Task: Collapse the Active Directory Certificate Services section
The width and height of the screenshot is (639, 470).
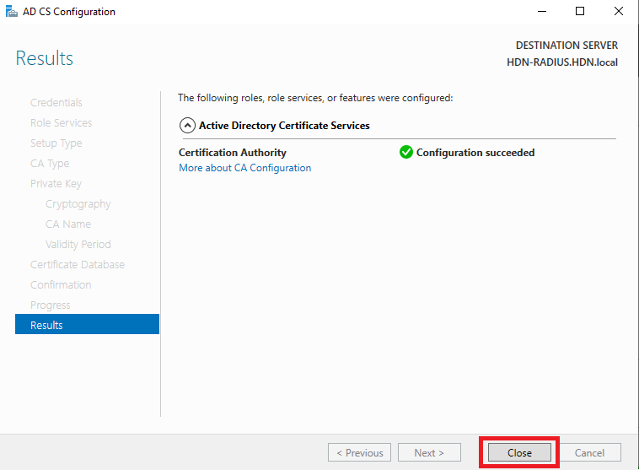Action: pos(187,125)
